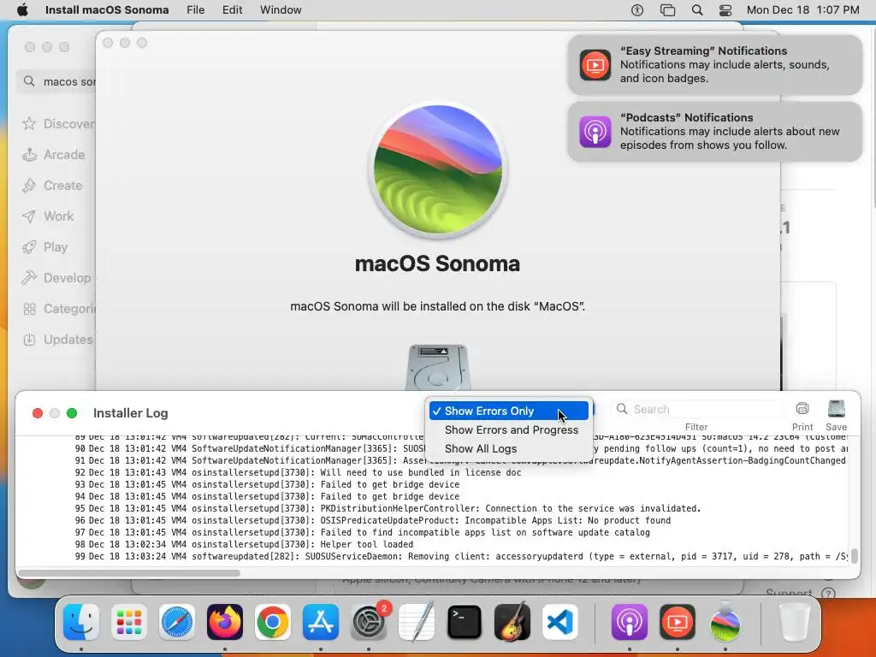
Task: Click the Accessibility shortcuts menu bar icon
Action: pyautogui.click(x=636, y=9)
